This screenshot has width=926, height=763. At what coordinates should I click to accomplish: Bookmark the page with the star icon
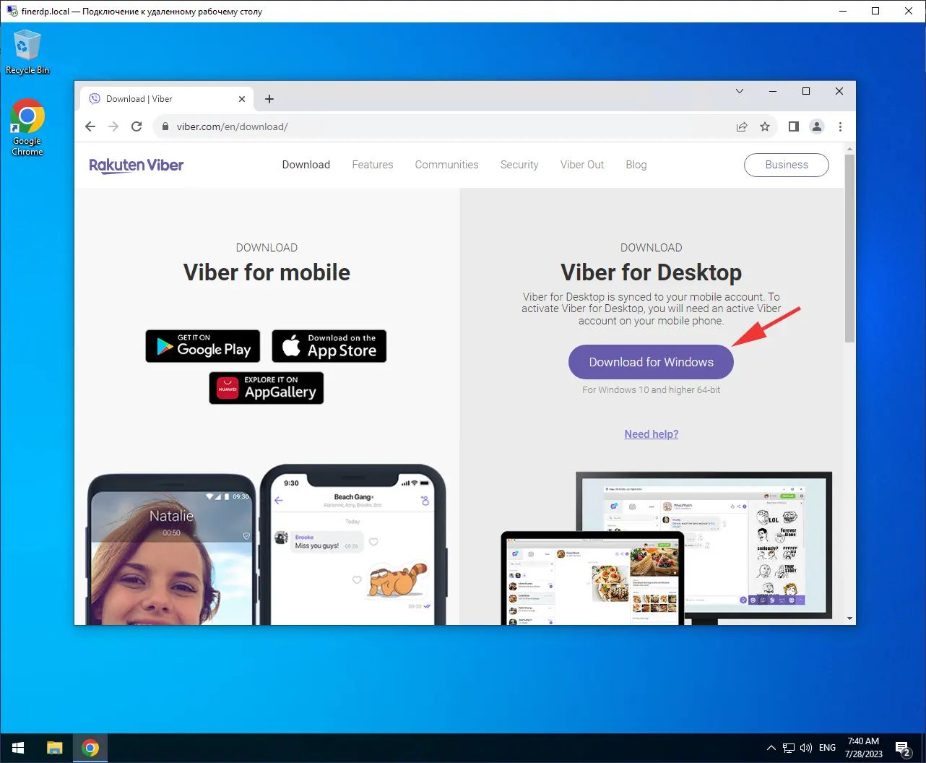point(765,126)
